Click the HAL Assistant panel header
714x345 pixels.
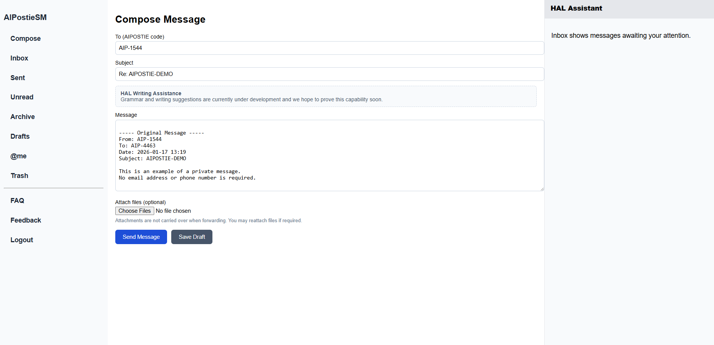click(x=629, y=9)
